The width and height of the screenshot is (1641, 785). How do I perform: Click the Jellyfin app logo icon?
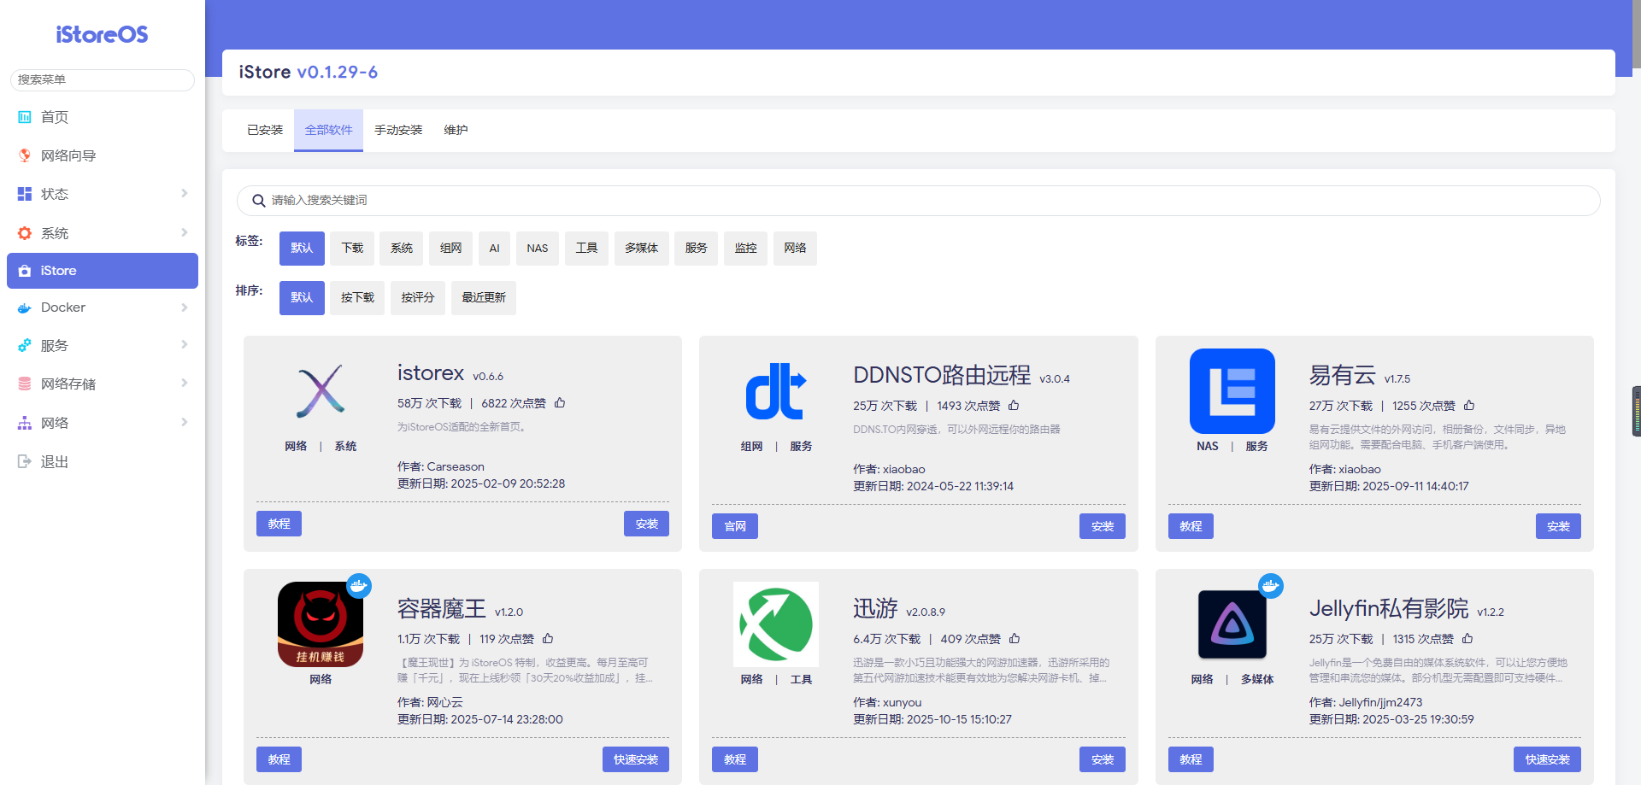pos(1232,624)
